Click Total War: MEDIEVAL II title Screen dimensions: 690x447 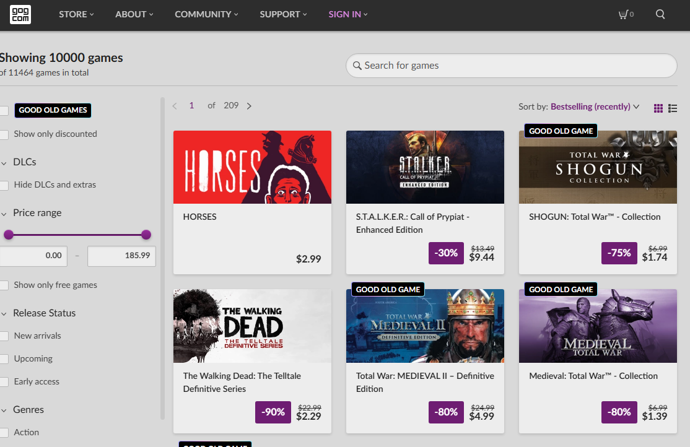pos(425,383)
